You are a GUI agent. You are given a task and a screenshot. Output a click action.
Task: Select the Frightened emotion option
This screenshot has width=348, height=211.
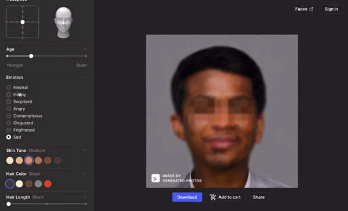(20, 130)
